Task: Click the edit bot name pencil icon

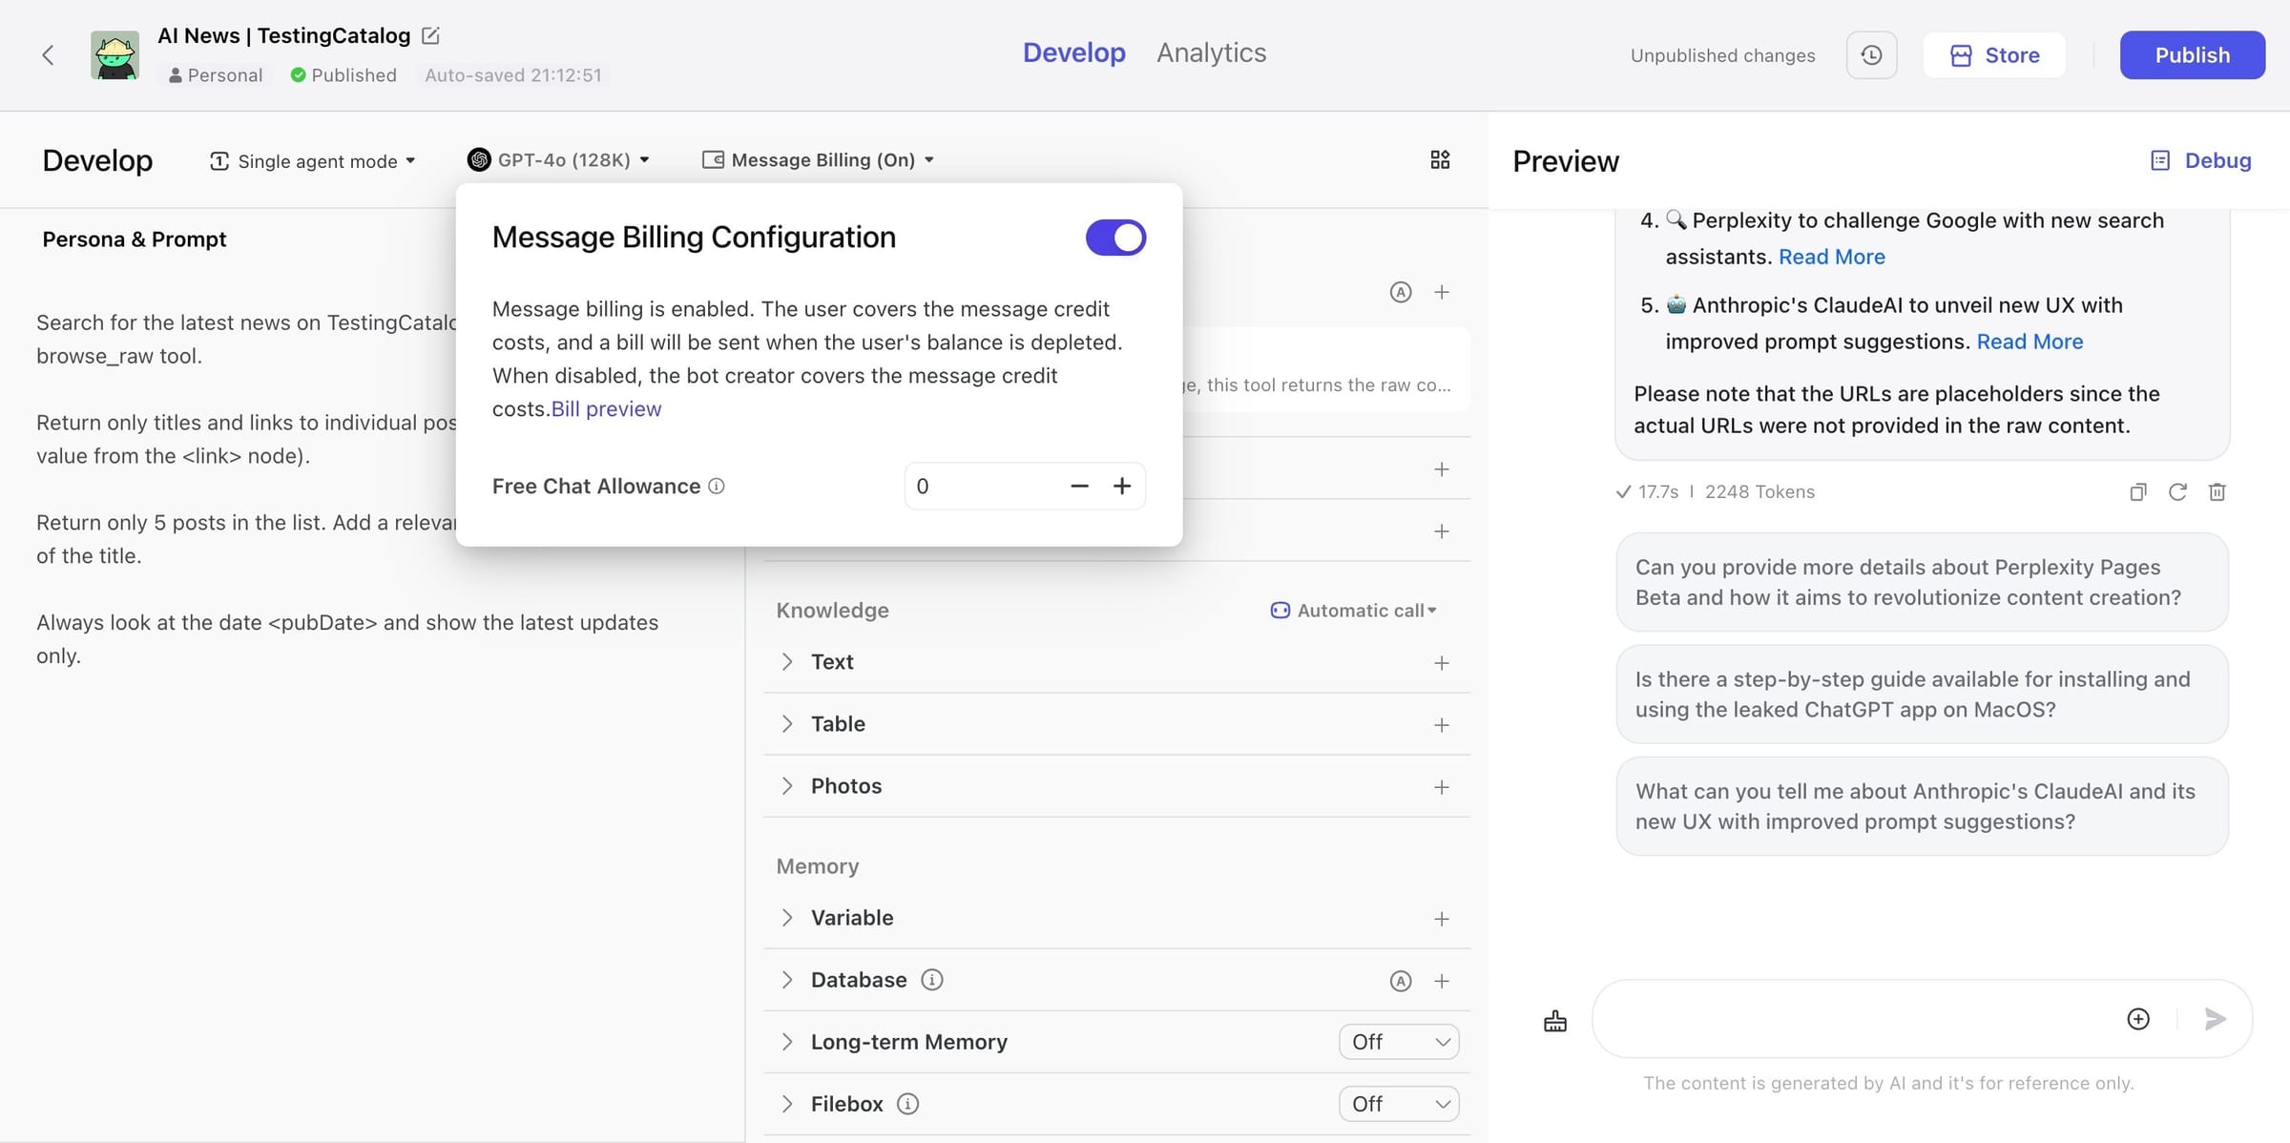Action: 430,36
